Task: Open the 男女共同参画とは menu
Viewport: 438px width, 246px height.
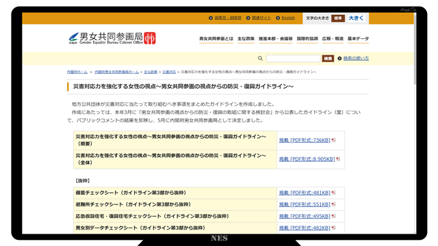Action: point(216,39)
